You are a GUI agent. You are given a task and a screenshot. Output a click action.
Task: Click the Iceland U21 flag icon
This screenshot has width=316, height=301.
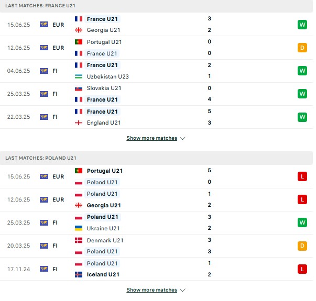point(79,275)
